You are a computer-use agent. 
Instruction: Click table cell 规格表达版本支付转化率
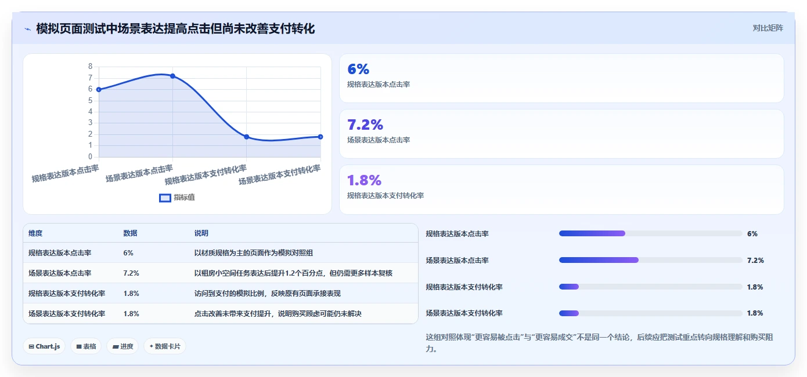coord(67,294)
